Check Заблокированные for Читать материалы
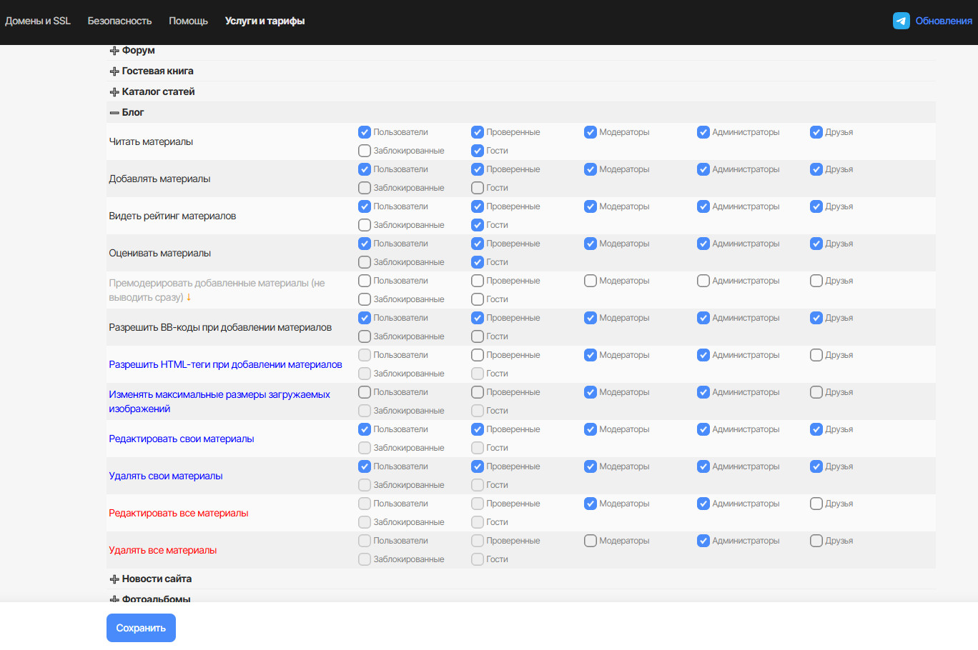The image size is (978, 650). [x=365, y=151]
